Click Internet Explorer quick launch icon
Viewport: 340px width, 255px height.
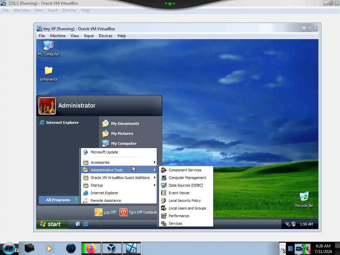[x=86, y=224]
